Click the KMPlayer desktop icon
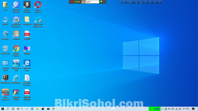 27,49
